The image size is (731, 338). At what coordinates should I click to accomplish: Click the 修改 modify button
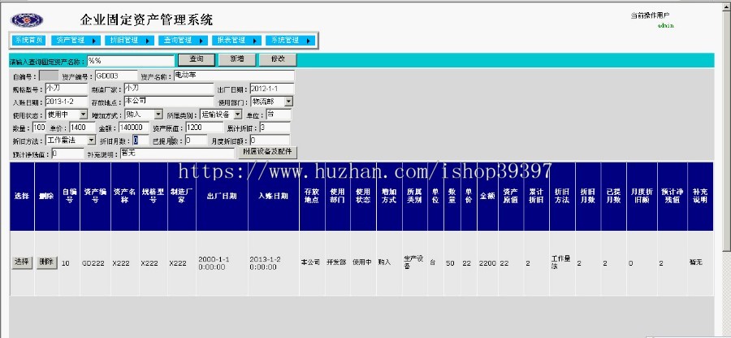[x=278, y=59]
